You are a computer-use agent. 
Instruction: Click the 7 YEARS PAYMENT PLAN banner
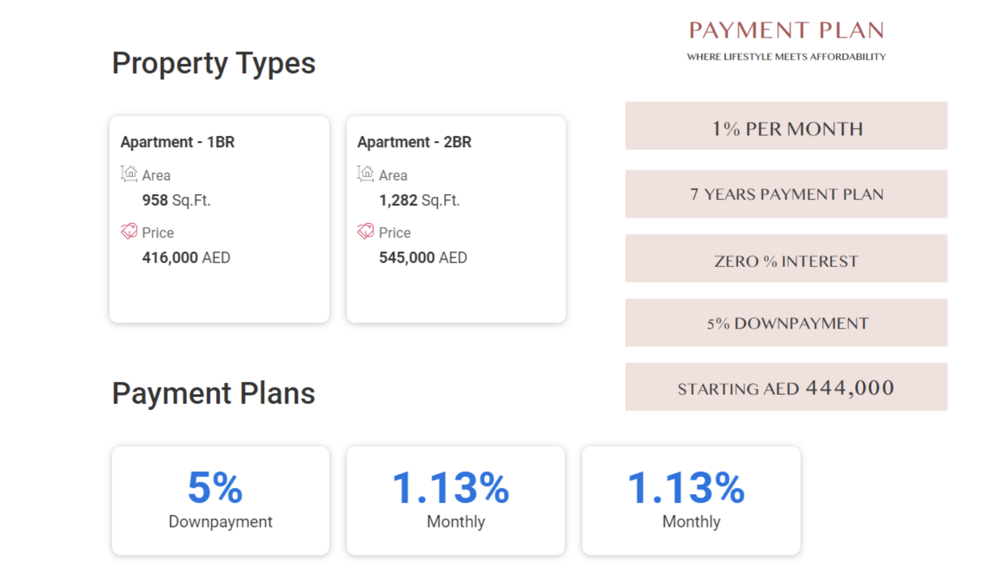pos(786,194)
